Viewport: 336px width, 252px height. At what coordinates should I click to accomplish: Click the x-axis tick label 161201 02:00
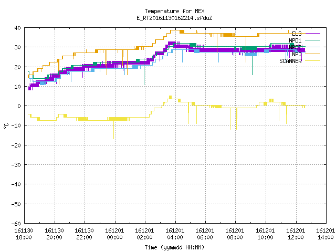pos(145,234)
